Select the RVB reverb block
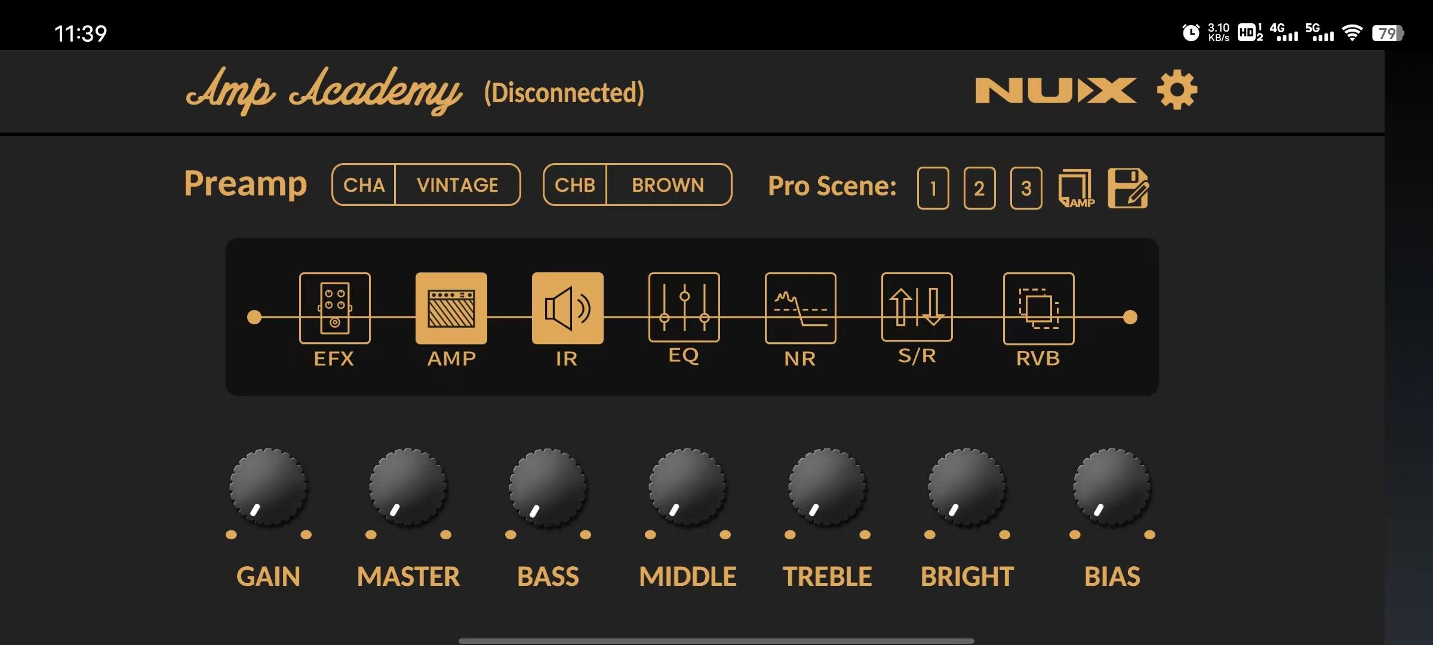This screenshot has height=645, width=1433. (x=1039, y=308)
